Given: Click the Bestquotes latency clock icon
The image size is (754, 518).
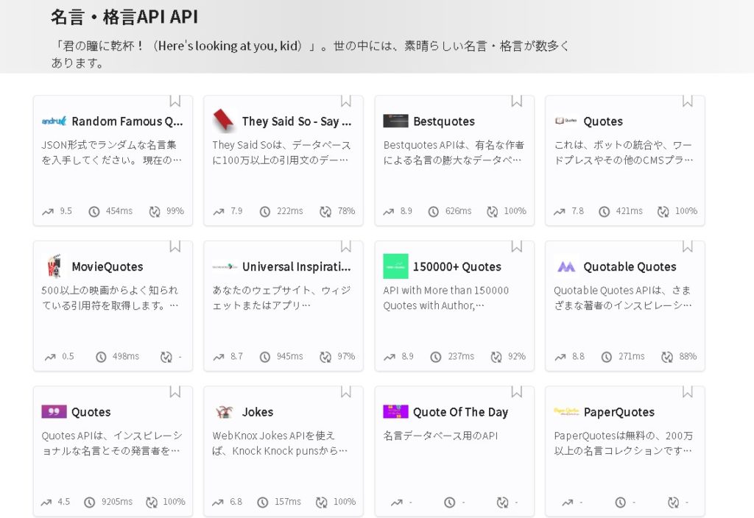Looking at the screenshot, I should tap(434, 211).
